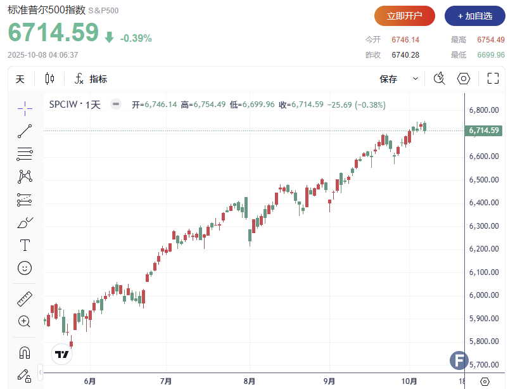Activate the zoom in tool
The image size is (508, 389).
tap(25, 321)
